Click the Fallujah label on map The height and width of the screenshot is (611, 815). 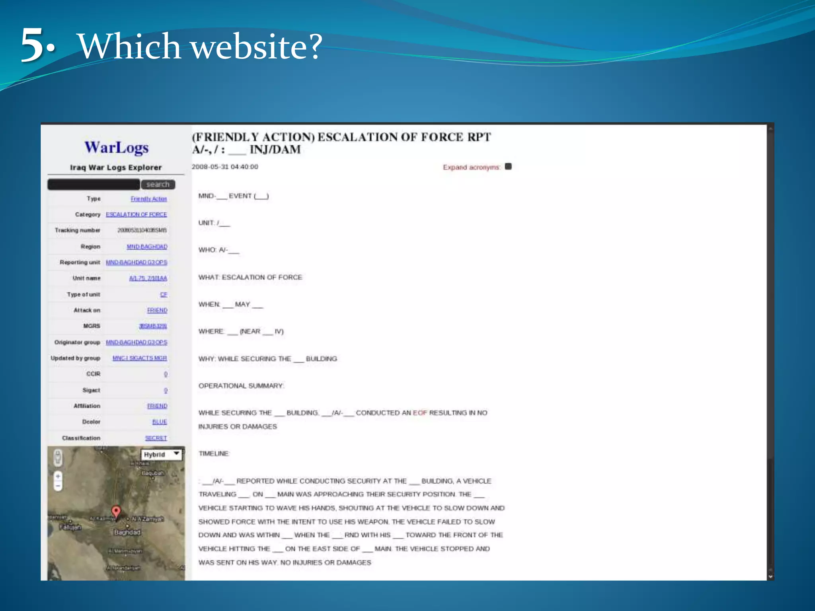point(70,527)
